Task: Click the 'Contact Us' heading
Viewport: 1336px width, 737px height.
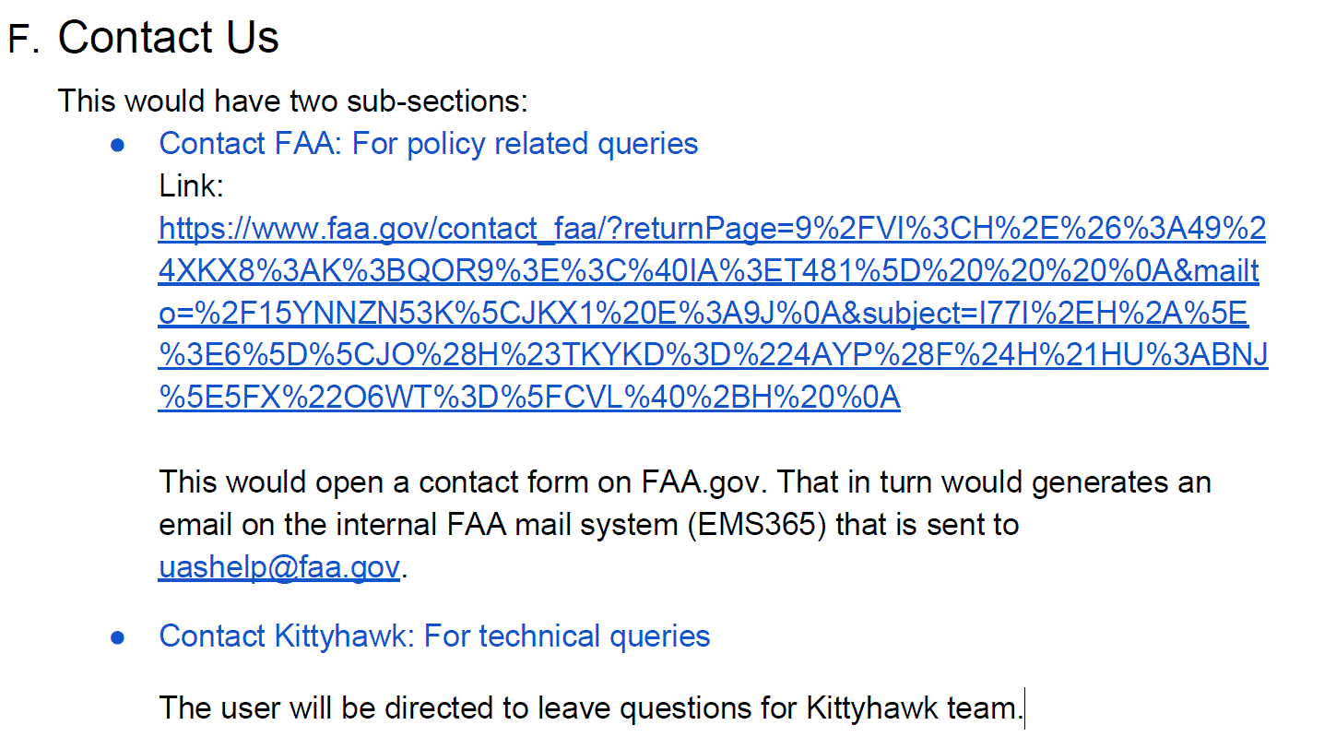Action: pyautogui.click(x=168, y=39)
